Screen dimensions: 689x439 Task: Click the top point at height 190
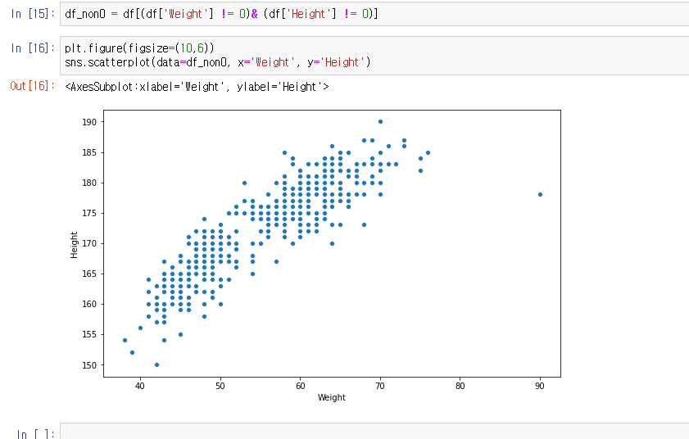click(380, 122)
